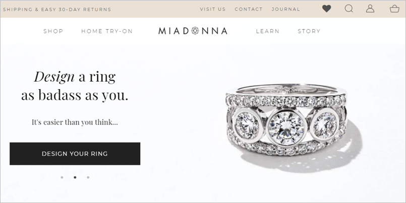The width and height of the screenshot is (406, 203).
Task: Select the second carousel dot
Action: [75, 177]
